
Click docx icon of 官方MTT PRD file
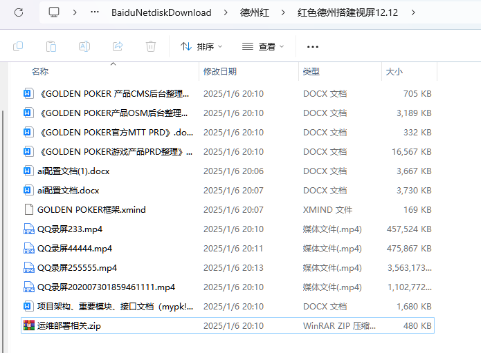(x=28, y=132)
